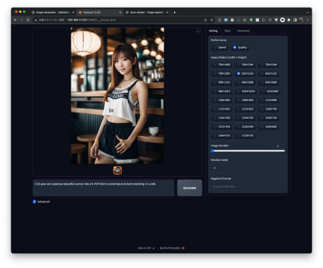The height and width of the screenshot is (268, 323).
Task: Click the green extension icon in toolbar
Action: (x=251, y=20)
